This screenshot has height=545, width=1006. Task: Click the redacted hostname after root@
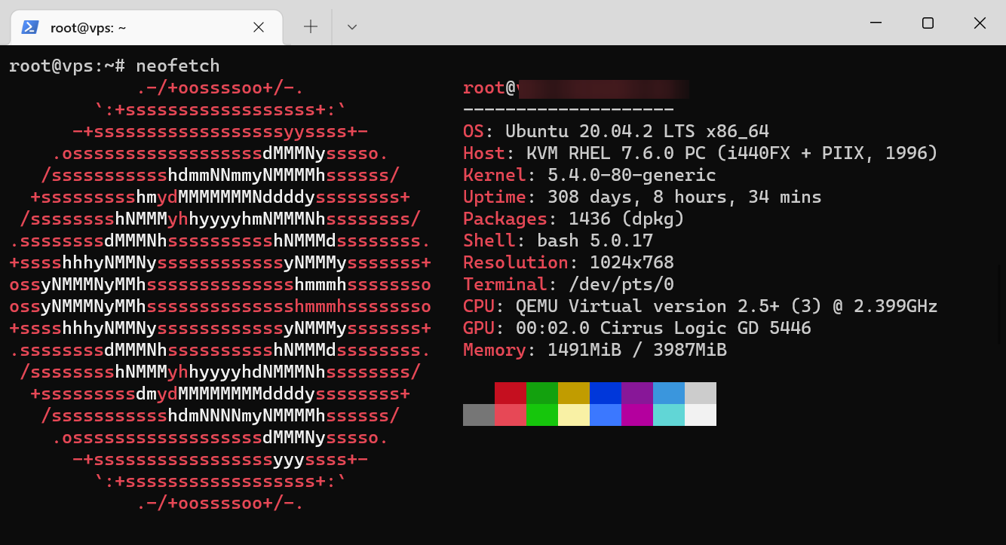pos(603,89)
